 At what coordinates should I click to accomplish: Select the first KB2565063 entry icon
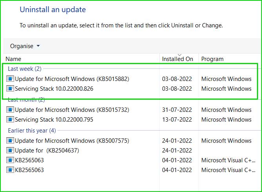[x=10, y=160]
